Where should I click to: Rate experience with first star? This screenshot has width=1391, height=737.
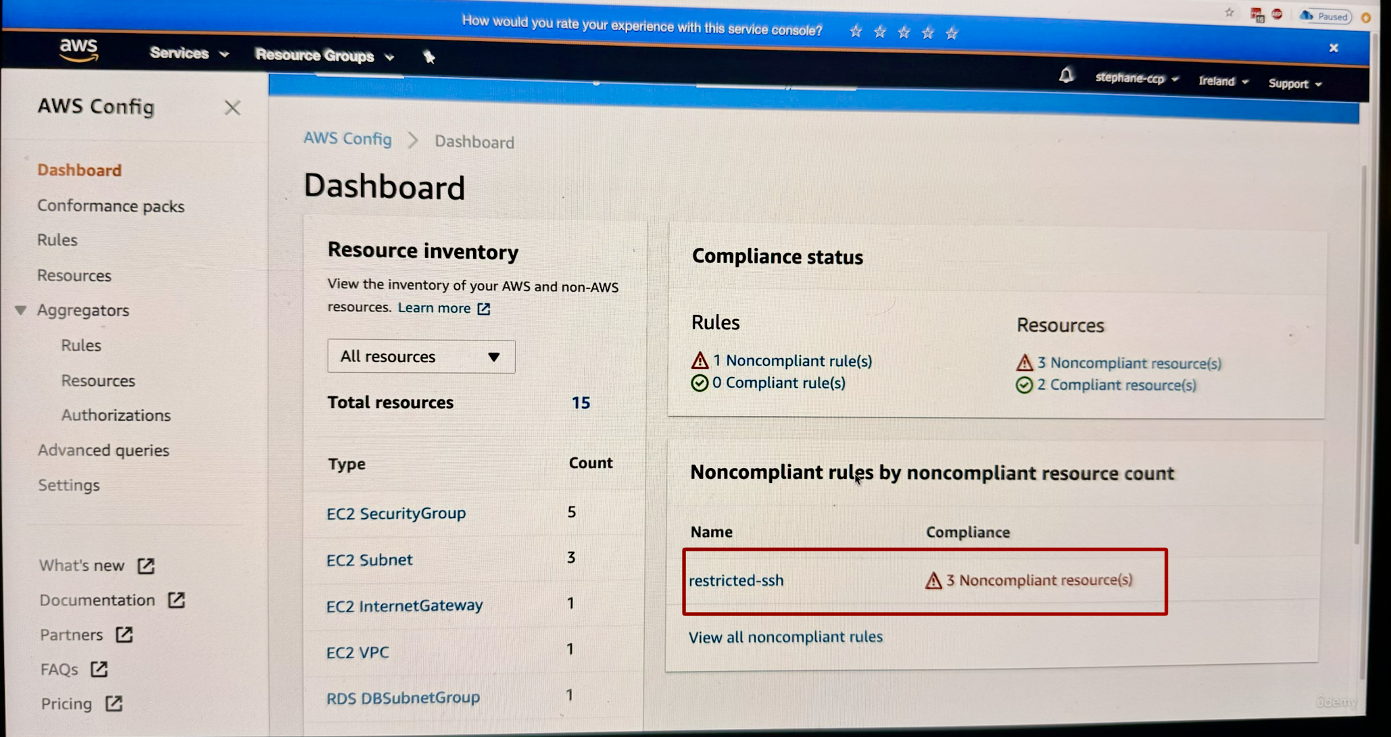click(x=856, y=31)
